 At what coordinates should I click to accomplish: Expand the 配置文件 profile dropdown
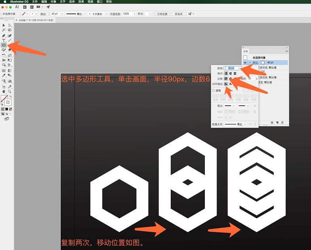click(x=244, y=124)
